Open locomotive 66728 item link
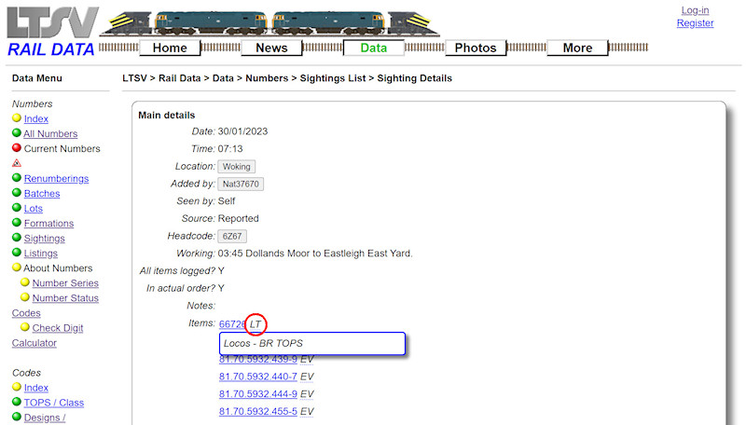The height and width of the screenshot is (425, 746). click(232, 324)
